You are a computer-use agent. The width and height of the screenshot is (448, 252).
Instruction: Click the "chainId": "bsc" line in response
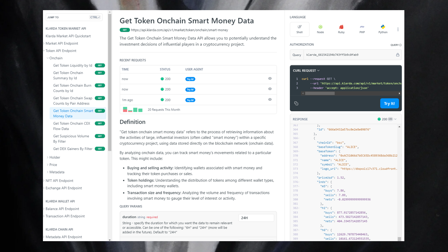tap(331, 143)
